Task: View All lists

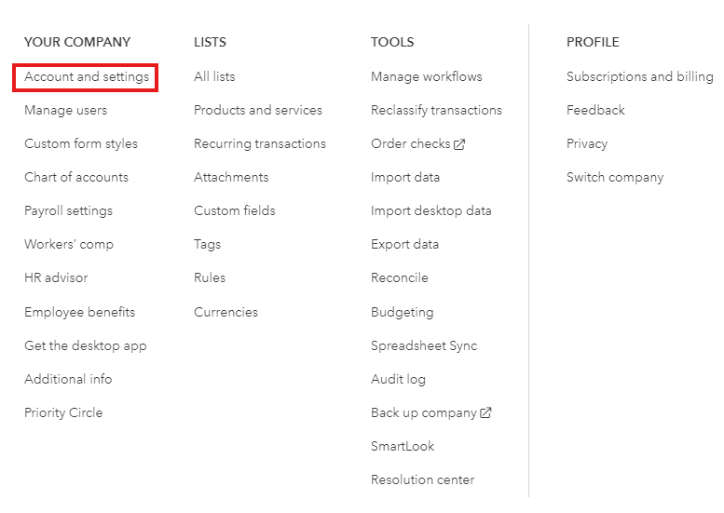Action: (214, 76)
